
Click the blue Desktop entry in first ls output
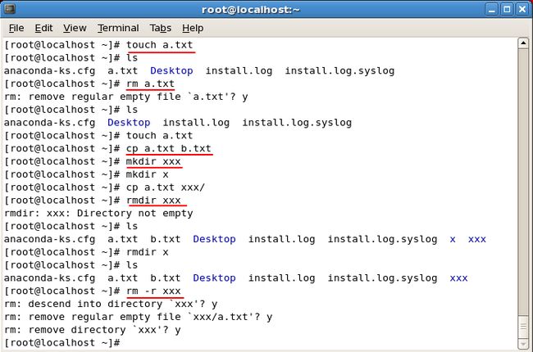171,70
